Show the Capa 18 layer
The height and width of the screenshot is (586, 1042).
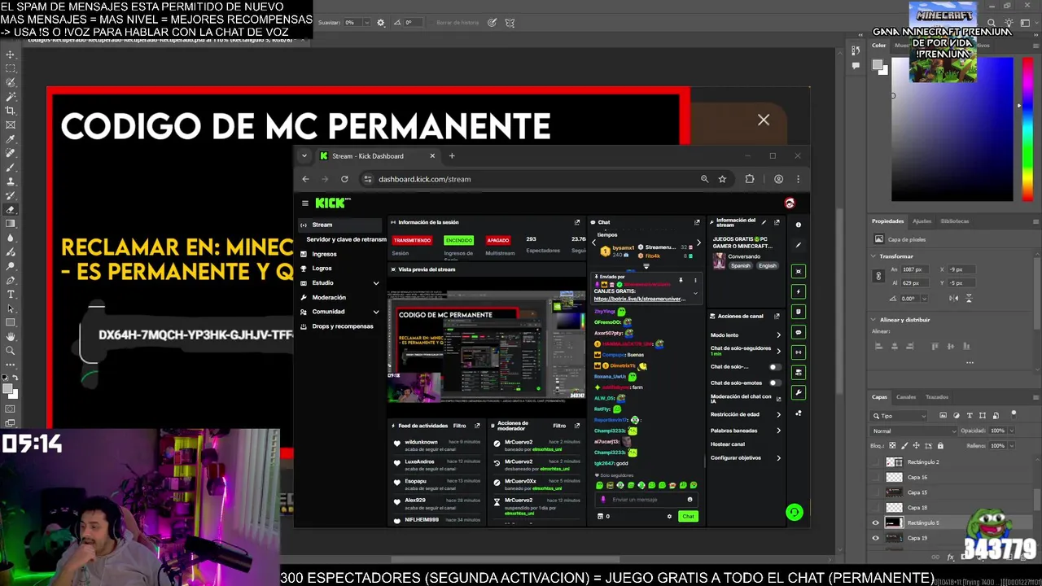tap(876, 508)
